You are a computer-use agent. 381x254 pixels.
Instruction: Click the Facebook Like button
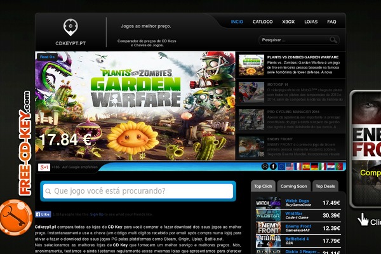point(43,215)
